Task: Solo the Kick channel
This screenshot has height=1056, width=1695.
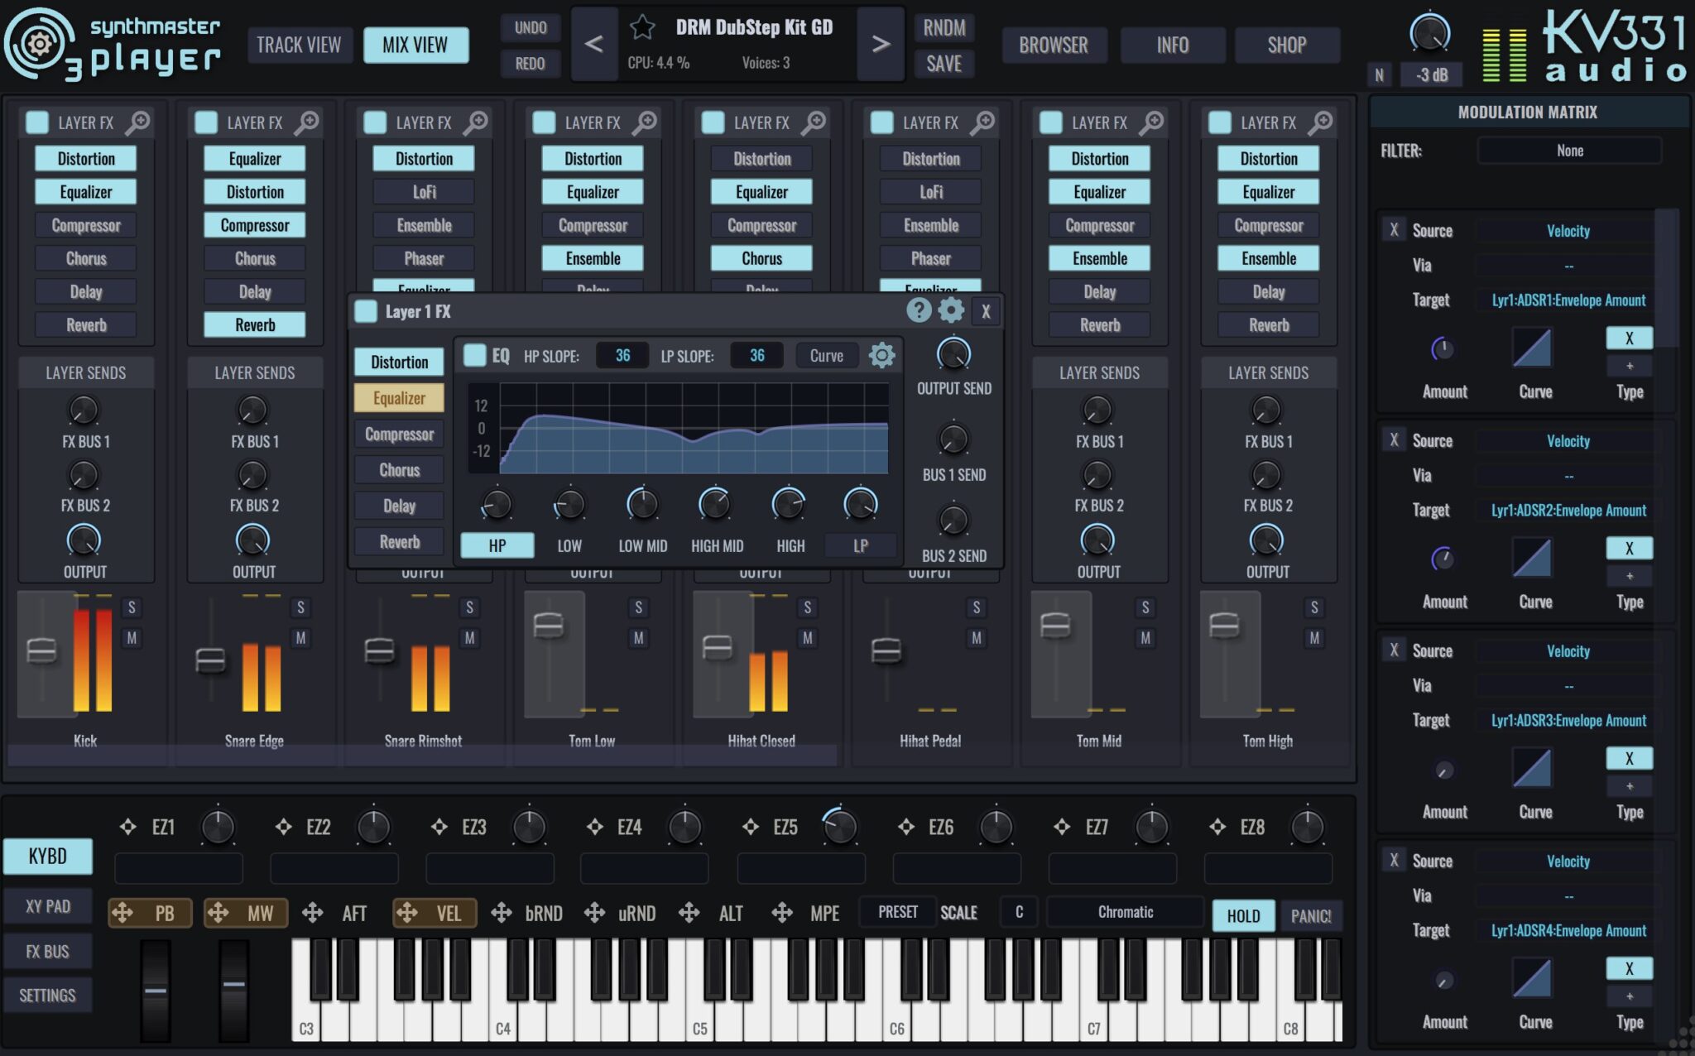Action: point(132,607)
